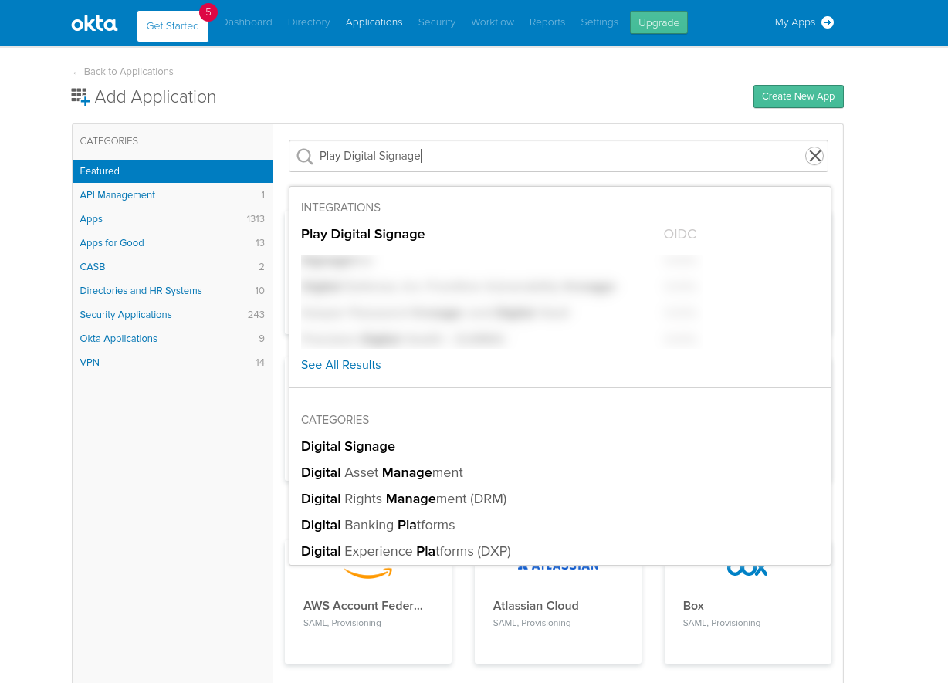948x683 pixels.
Task: Select the Featured category
Action: [x=172, y=171]
